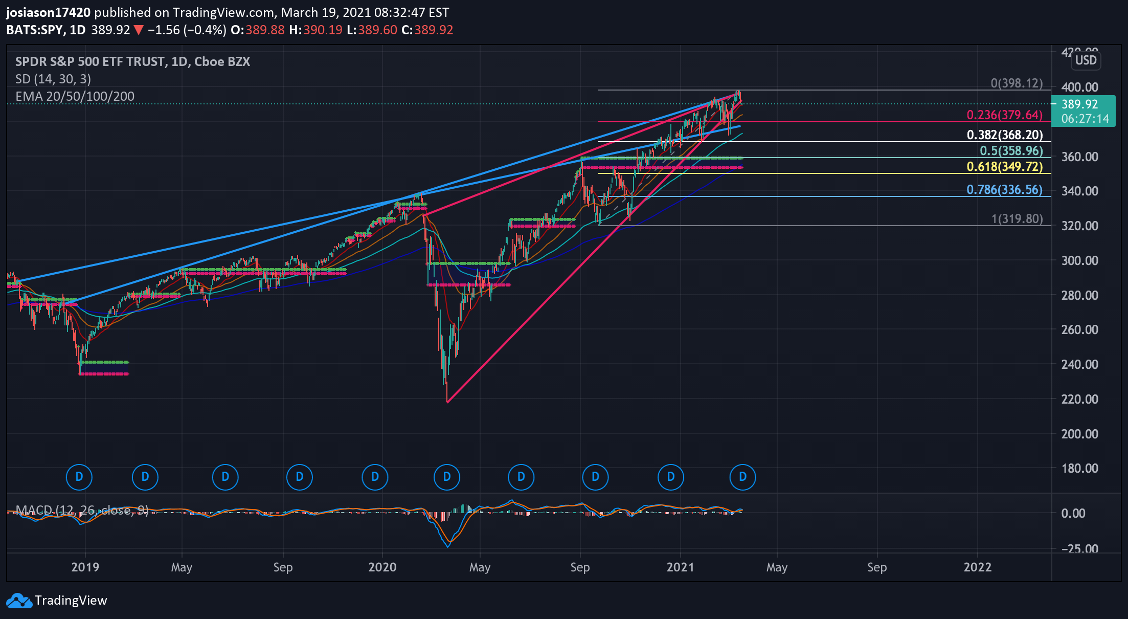Click the open price value O:389.88
Viewport: 1128px width, 619px height.
click(x=258, y=30)
